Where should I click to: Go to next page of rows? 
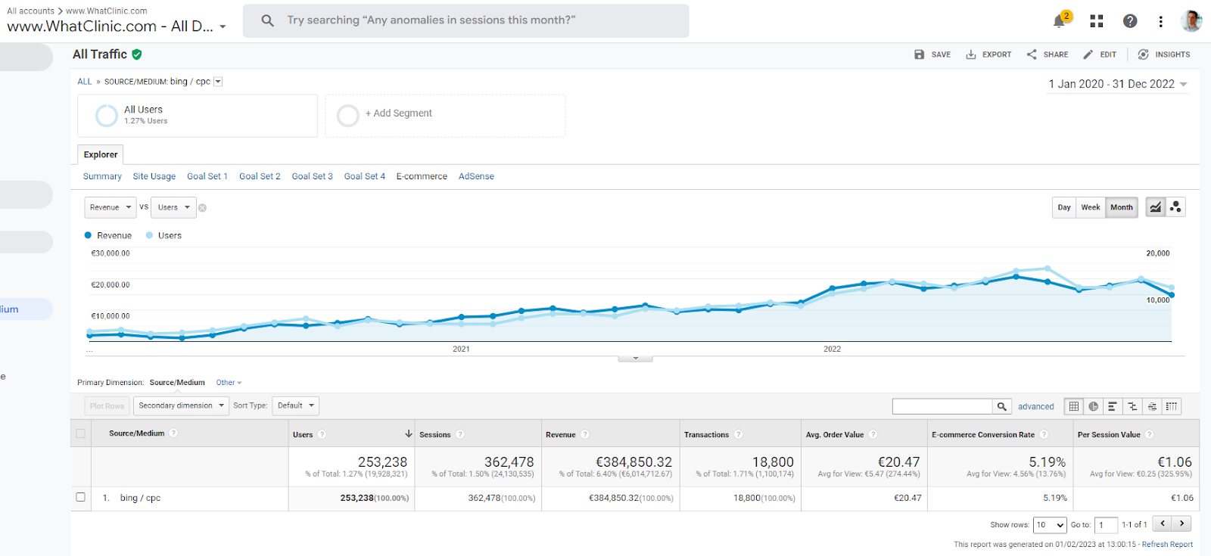tap(1182, 523)
